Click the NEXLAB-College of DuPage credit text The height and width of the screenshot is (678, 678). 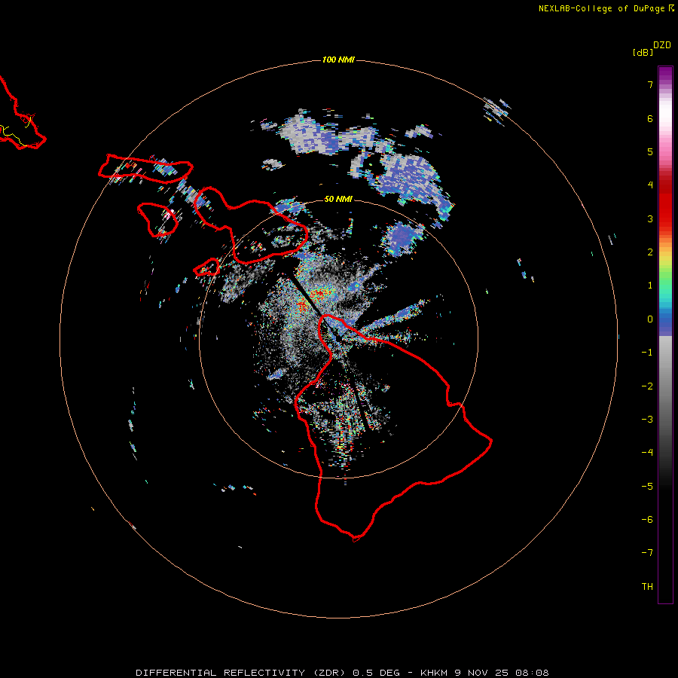pyautogui.click(x=601, y=8)
